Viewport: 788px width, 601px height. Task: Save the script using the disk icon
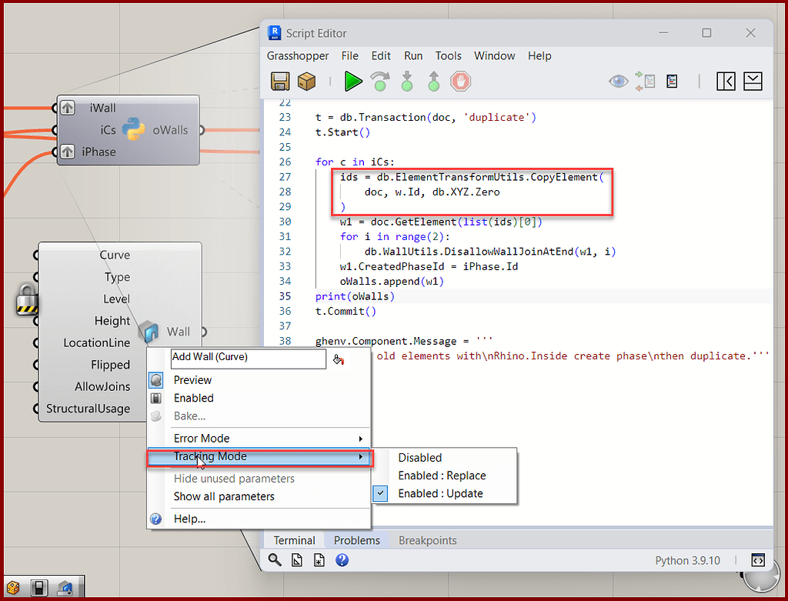[279, 81]
